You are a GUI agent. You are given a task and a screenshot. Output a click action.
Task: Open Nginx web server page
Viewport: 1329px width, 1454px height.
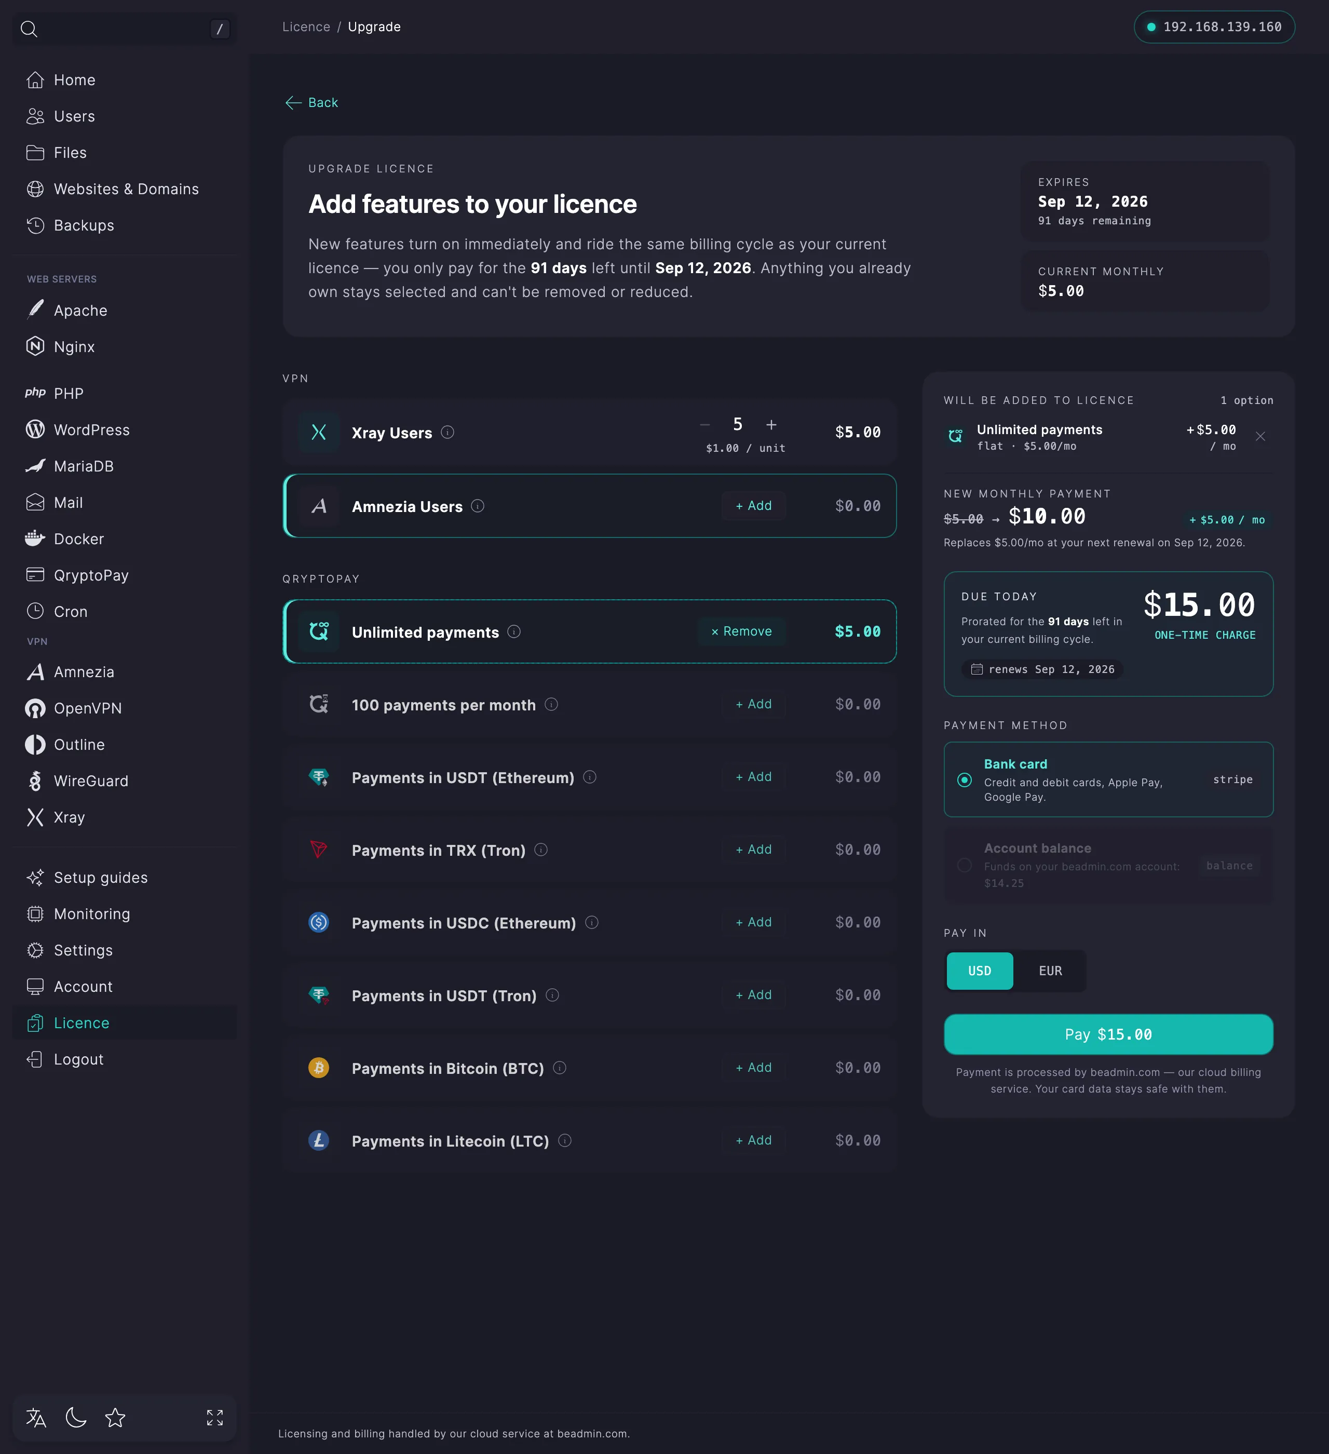click(x=125, y=347)
